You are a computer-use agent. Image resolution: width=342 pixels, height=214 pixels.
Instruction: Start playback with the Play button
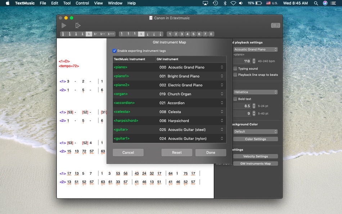64,26
